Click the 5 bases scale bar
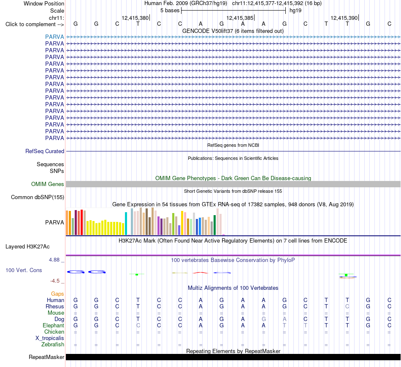Viewport: 401px width, 367px height. (x=233, y=11)
